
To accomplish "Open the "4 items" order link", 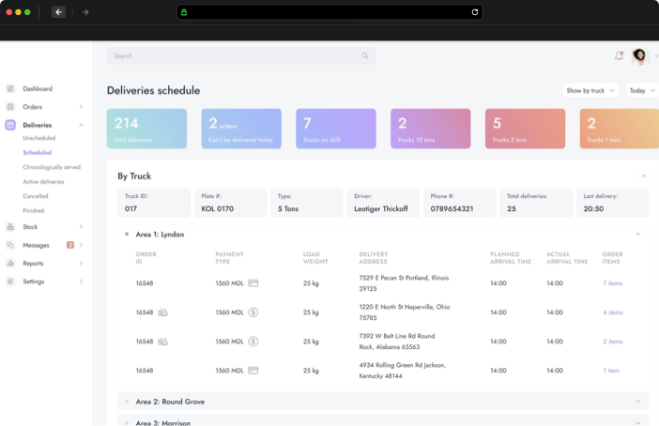I will click(612, 312).
